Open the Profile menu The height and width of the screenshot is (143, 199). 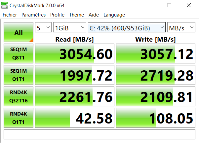click(57, 15)
